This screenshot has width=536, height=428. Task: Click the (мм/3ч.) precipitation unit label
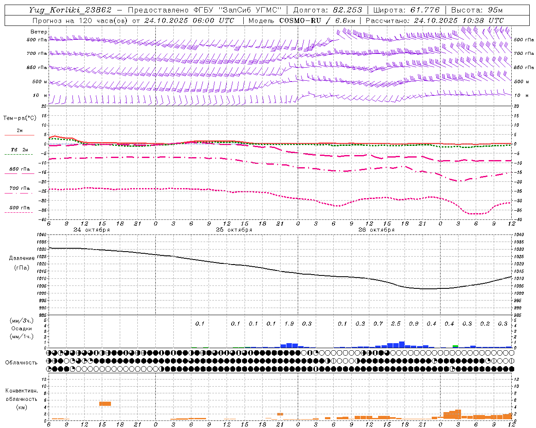21,321
